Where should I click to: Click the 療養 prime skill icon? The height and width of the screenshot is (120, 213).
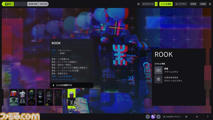(158, 70)
